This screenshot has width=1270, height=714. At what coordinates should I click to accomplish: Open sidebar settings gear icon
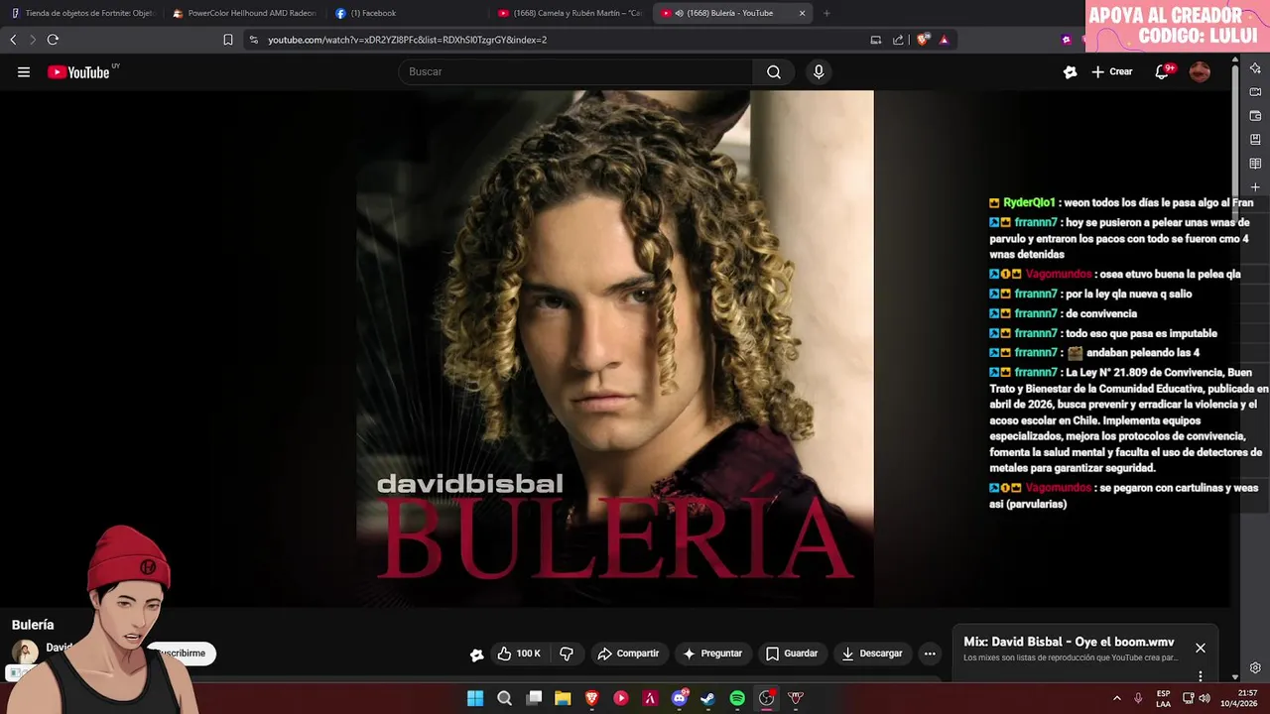coord(1255,667)
